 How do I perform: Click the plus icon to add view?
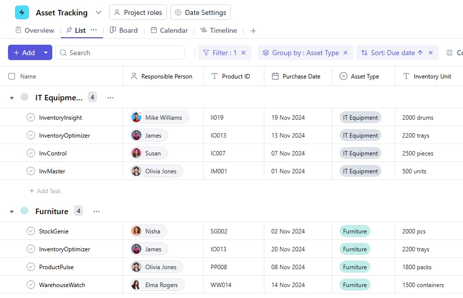[253, 31]
